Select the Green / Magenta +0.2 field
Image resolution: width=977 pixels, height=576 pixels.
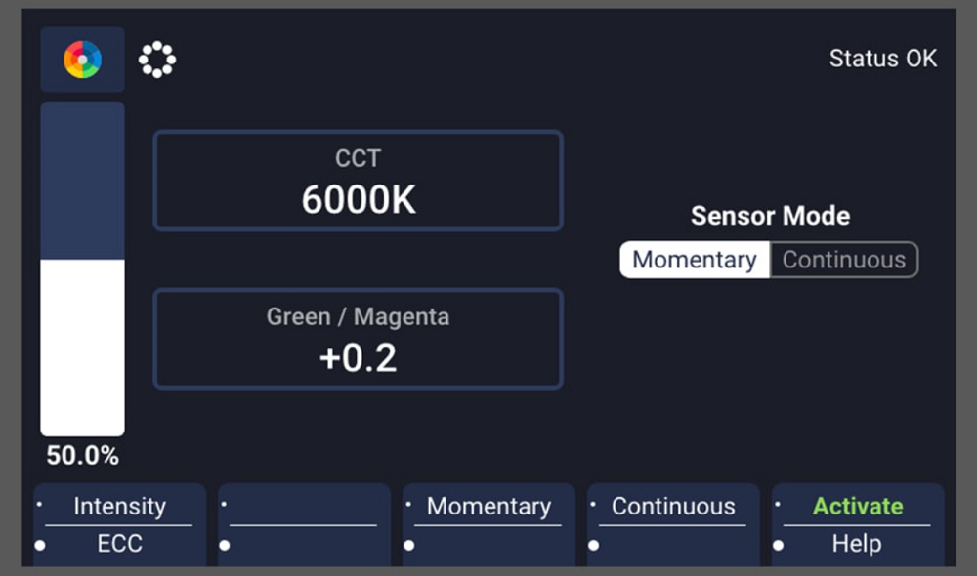pos(359,339)
